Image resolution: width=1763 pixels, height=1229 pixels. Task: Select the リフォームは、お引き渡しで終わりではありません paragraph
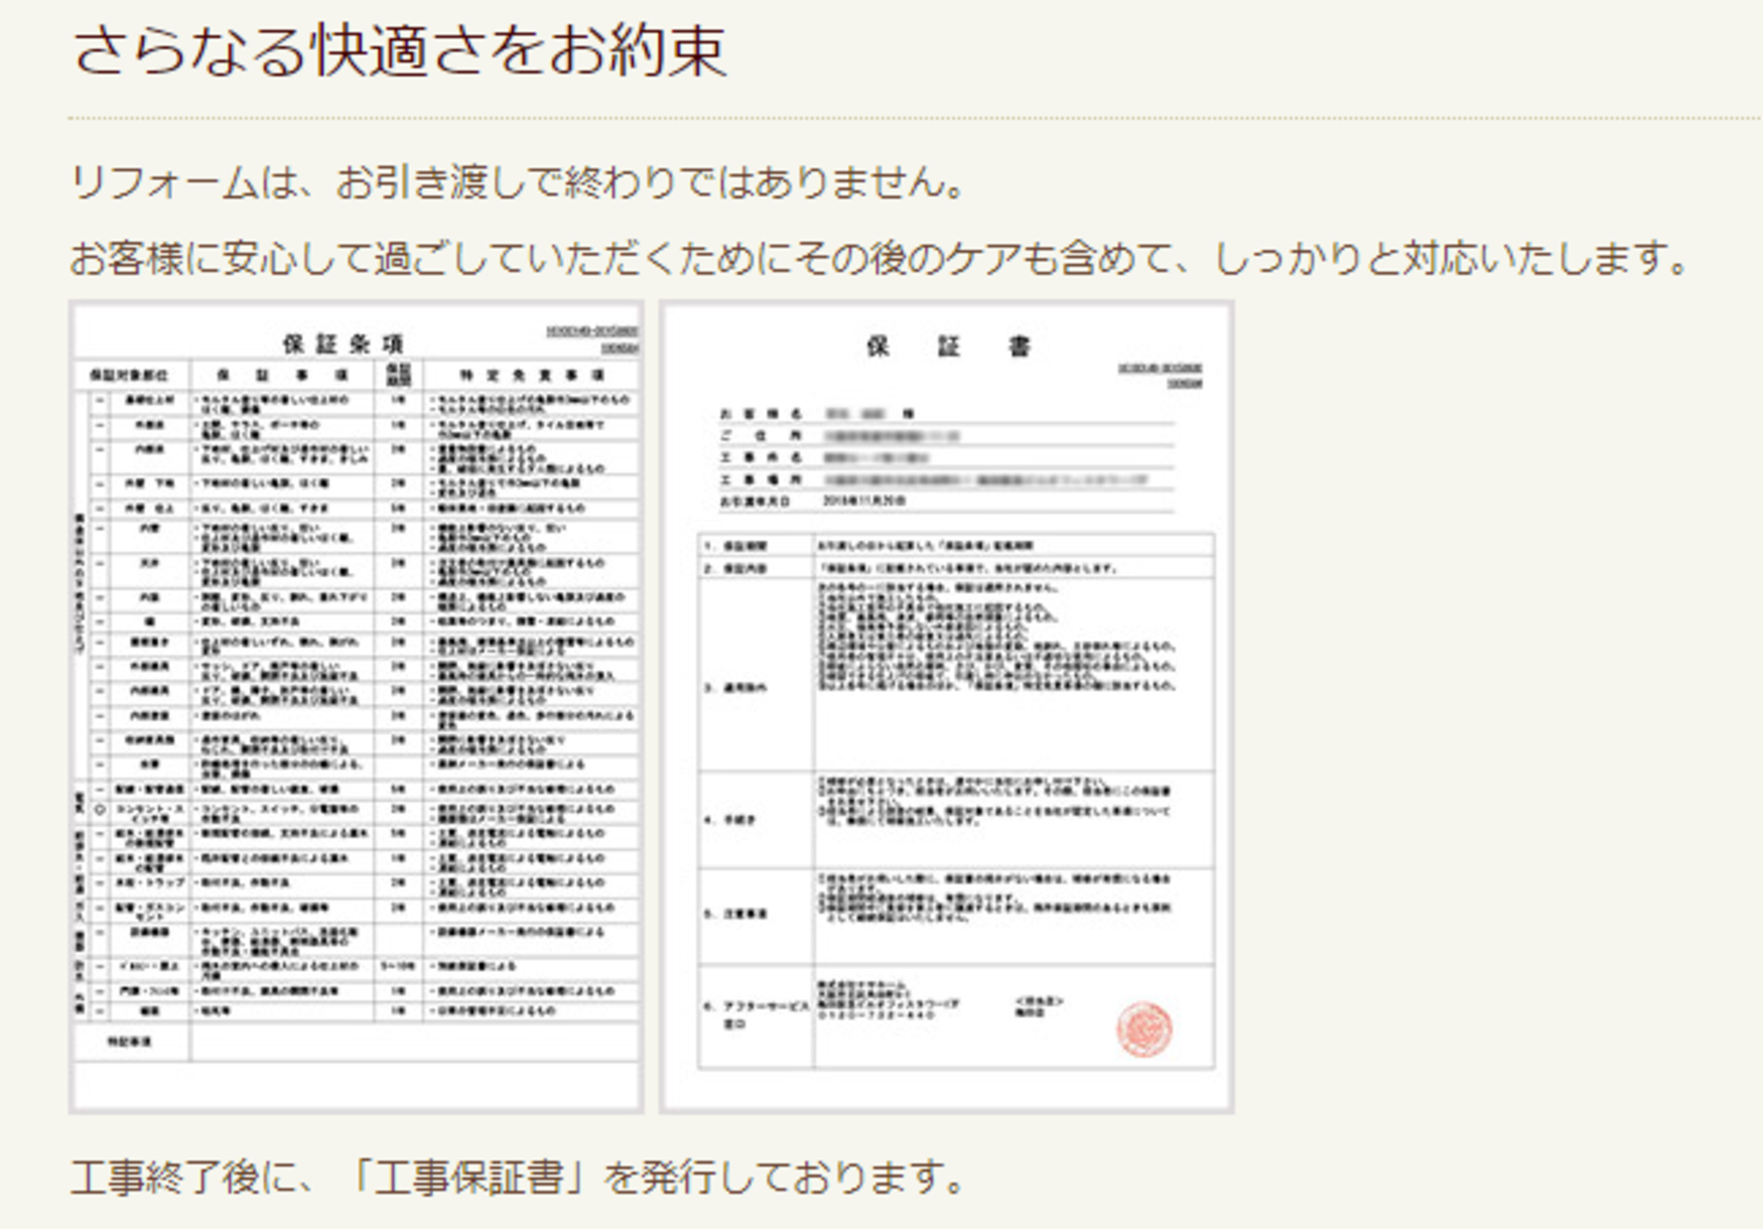point(520,185)
